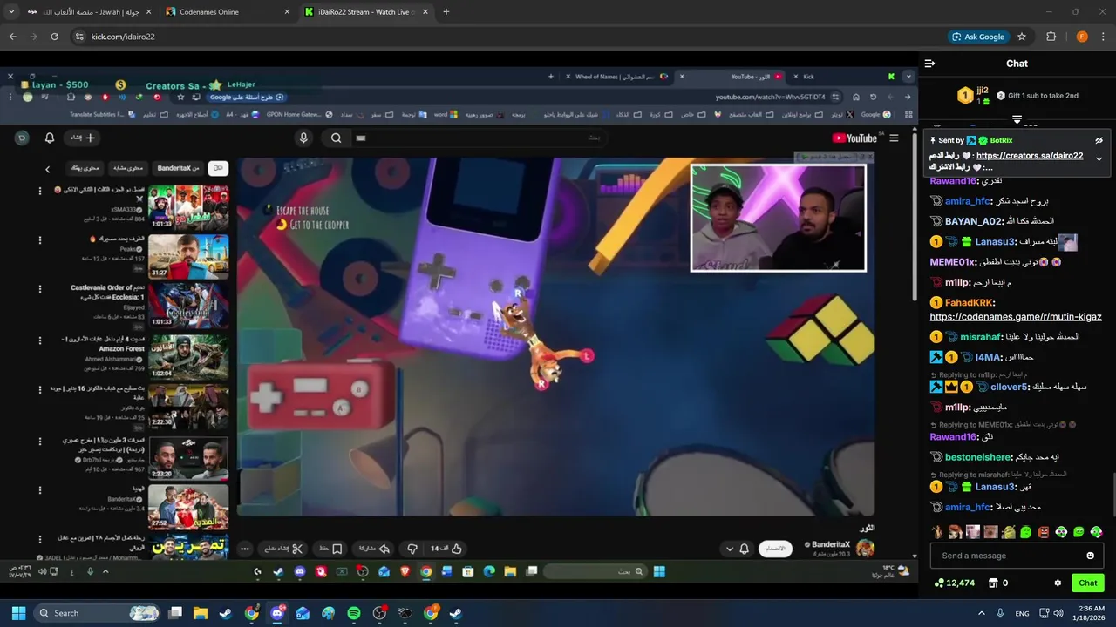1116x627 pixels.
Task: Open YouTube notifications bell at top
Action: coord(50,138)
